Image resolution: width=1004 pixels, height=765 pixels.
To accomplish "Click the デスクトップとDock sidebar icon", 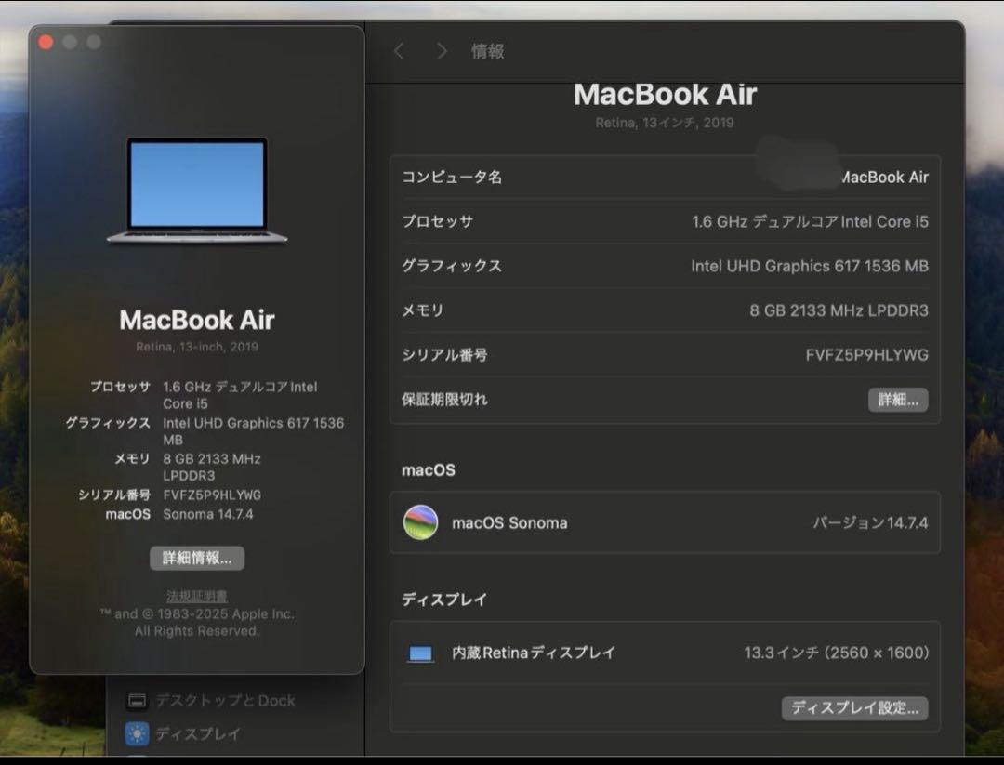I will pos(137,700).
